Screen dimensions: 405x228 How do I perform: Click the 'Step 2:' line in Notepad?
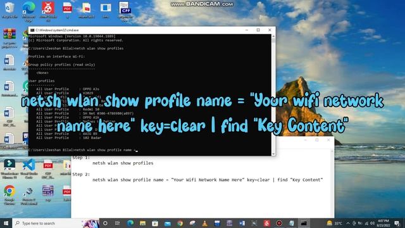81,175
